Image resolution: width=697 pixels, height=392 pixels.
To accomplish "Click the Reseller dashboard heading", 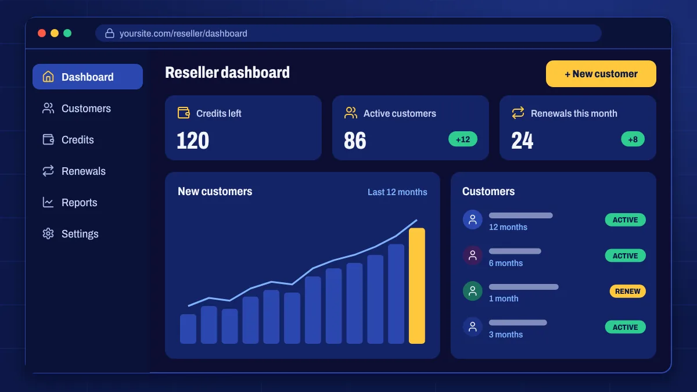I will (x=227, y=73).
